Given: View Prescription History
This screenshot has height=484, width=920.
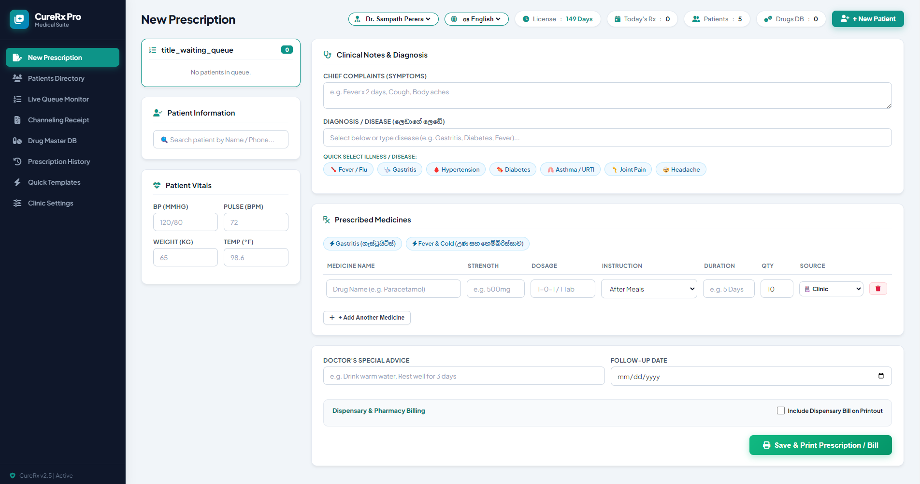Looking at the screenshot, I should click(x=62, y=161).
